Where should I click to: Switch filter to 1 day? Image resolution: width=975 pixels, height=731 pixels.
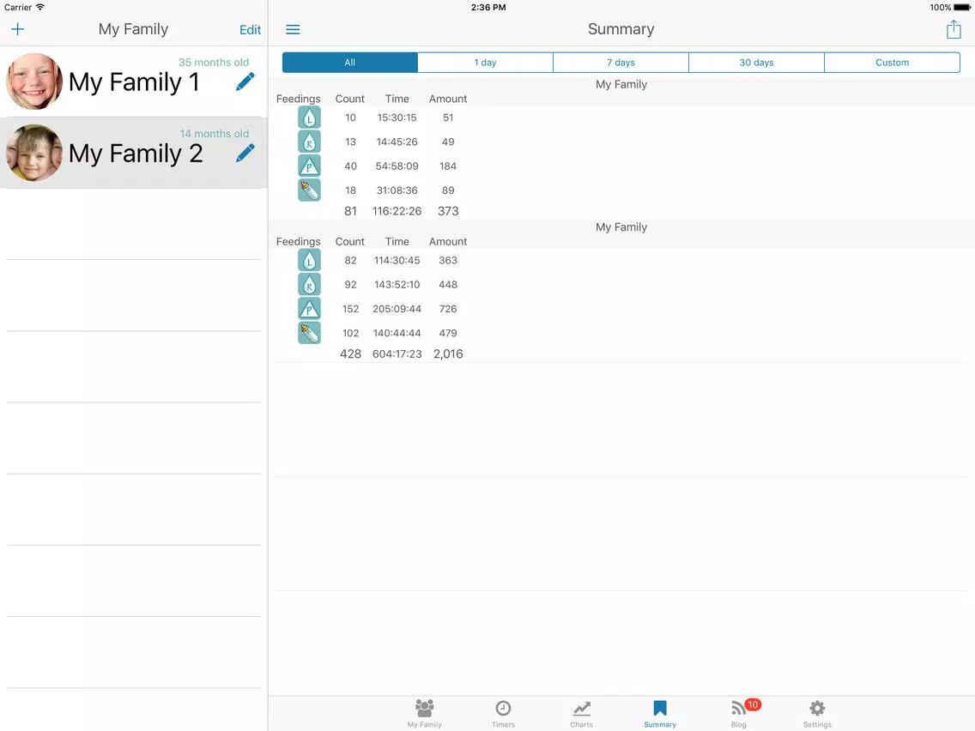(x=485, y=63)
